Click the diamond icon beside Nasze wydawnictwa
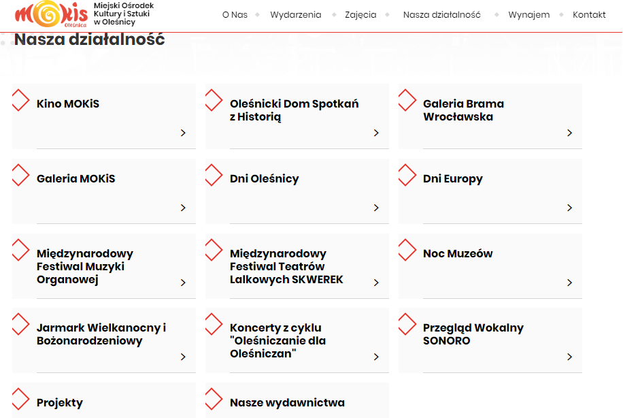The height and width of the screenshot is (418, 623). tap(214, 399)
